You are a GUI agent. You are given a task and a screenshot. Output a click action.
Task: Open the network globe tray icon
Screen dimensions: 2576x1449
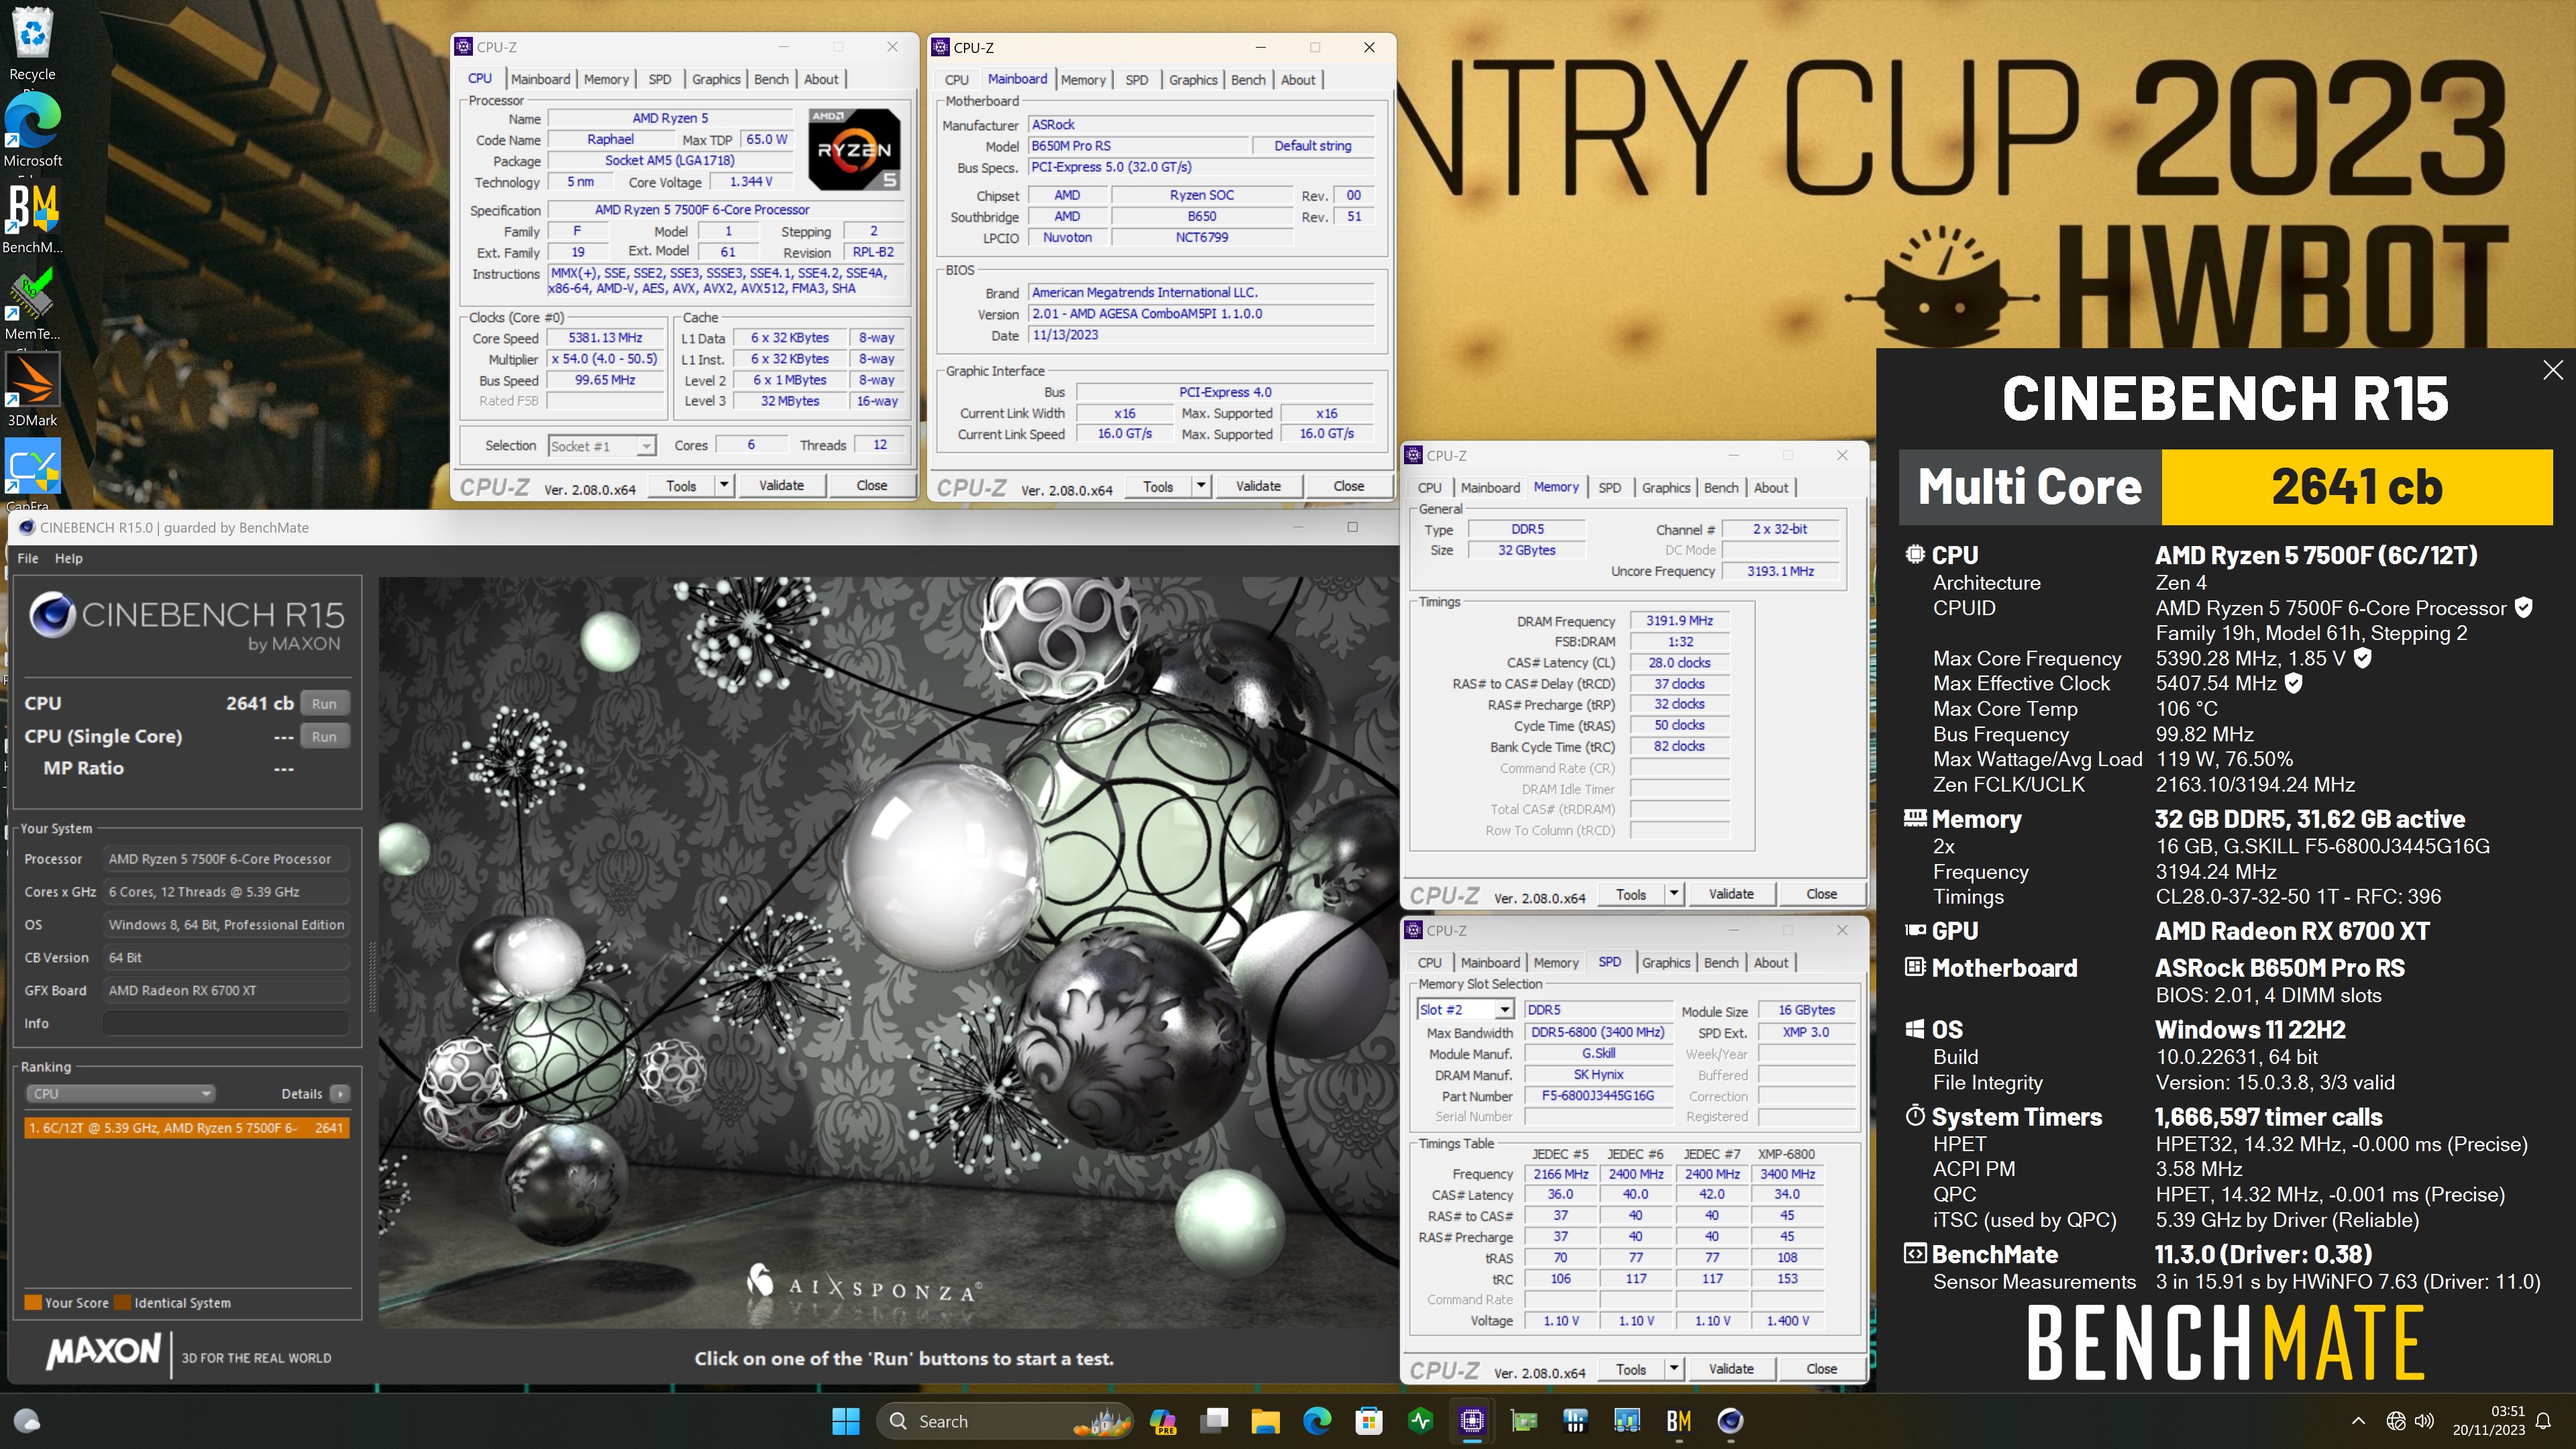(x=2395, y=1421)
